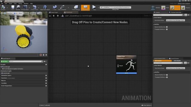
Task: Click the search icon in Details search field
Action: tap(183, 15)
